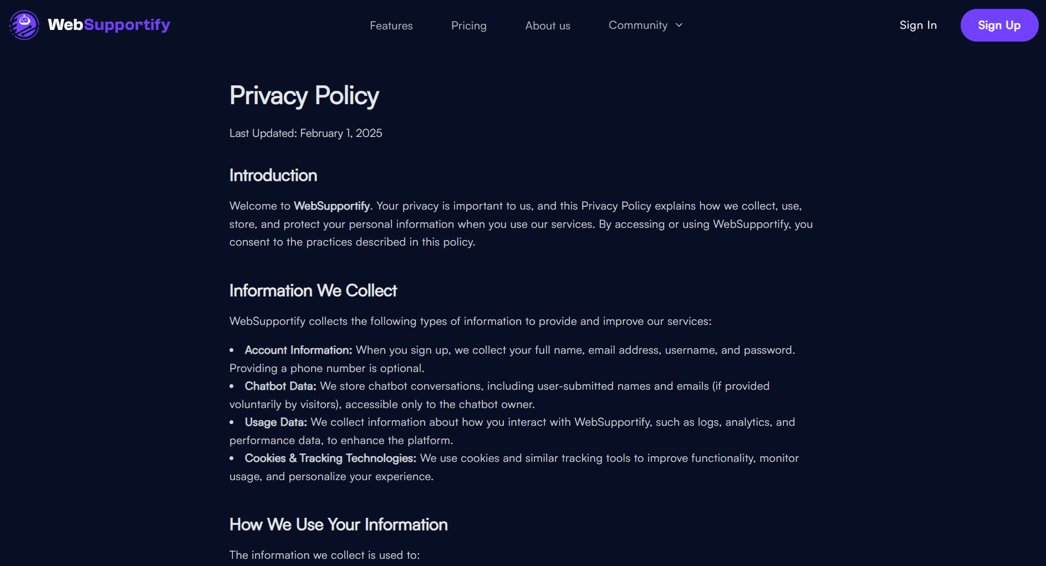The height and width of the screenshot is (566, 1046).
Task: Select the WebSupportify brand name in the header
Action: pos(109,25)
